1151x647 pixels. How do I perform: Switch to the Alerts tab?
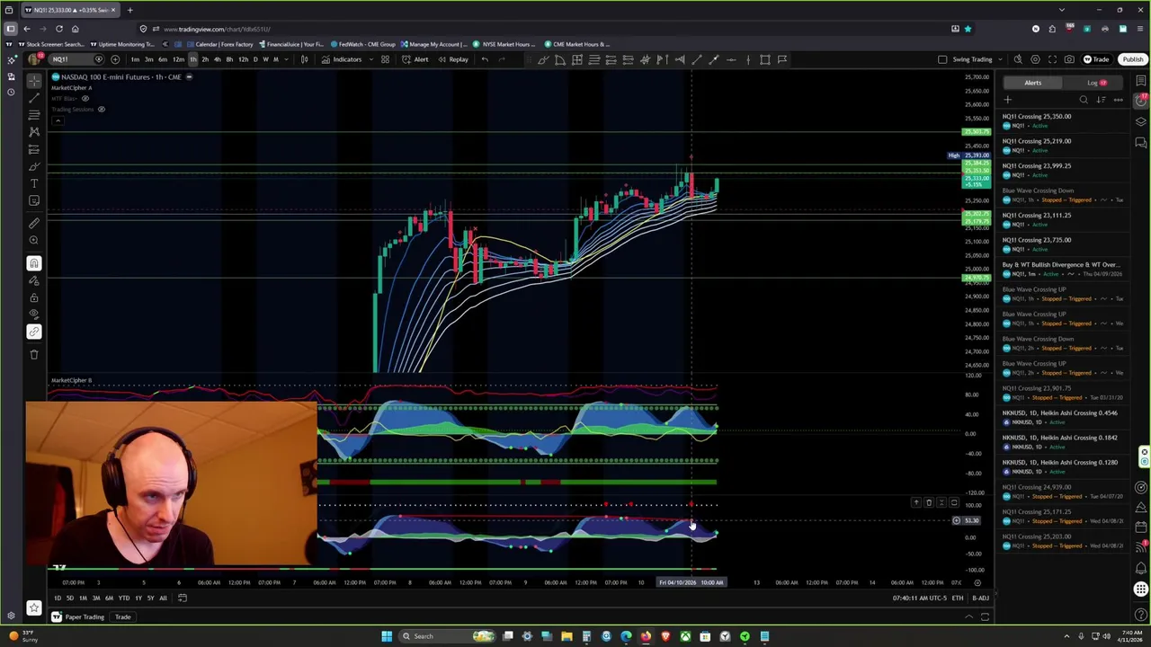coord(1032,83)
